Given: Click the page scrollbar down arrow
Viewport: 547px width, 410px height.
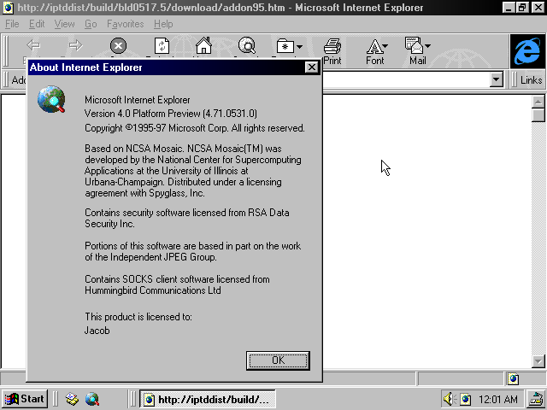Looking at the screenshot, I should click(538, 361).
